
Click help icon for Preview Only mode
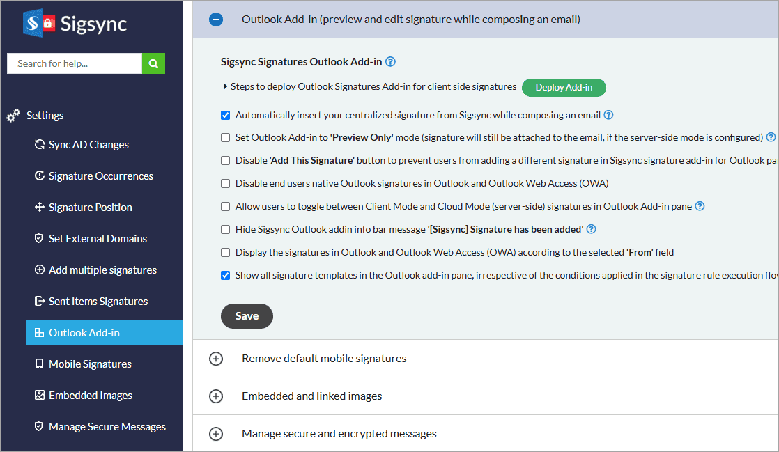(771, 137)
